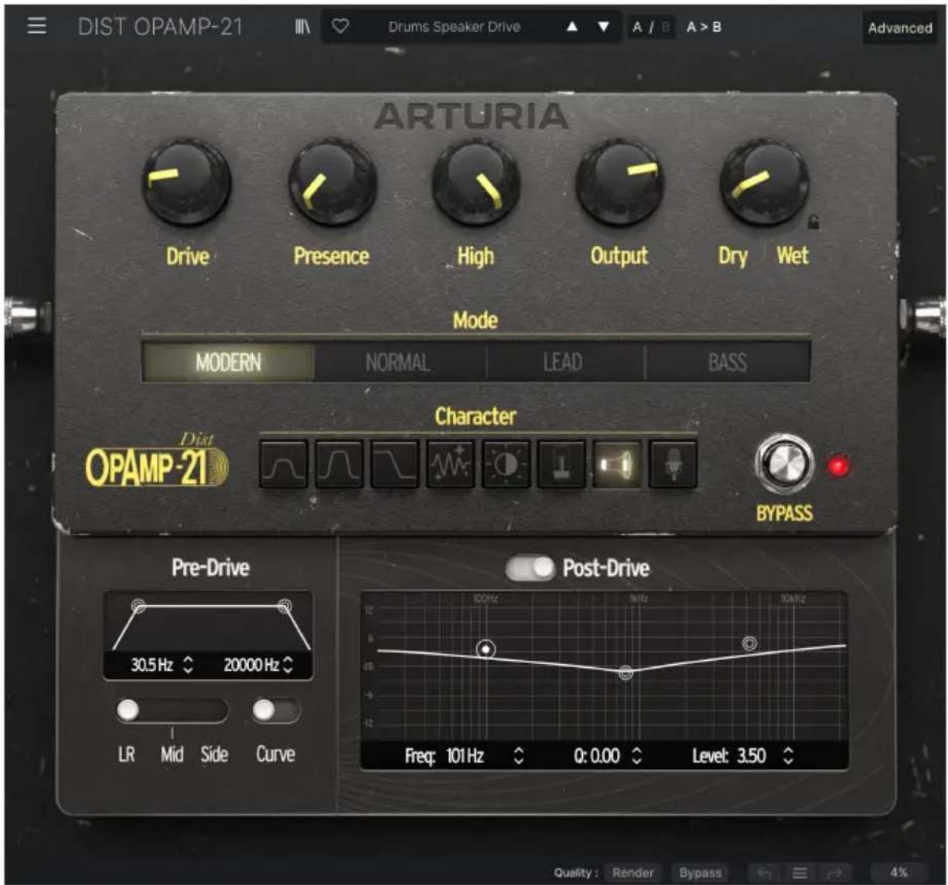Click the High knob
Viewport: 948px width, 885px height.
pyautogui.click(x=476, y=182)
